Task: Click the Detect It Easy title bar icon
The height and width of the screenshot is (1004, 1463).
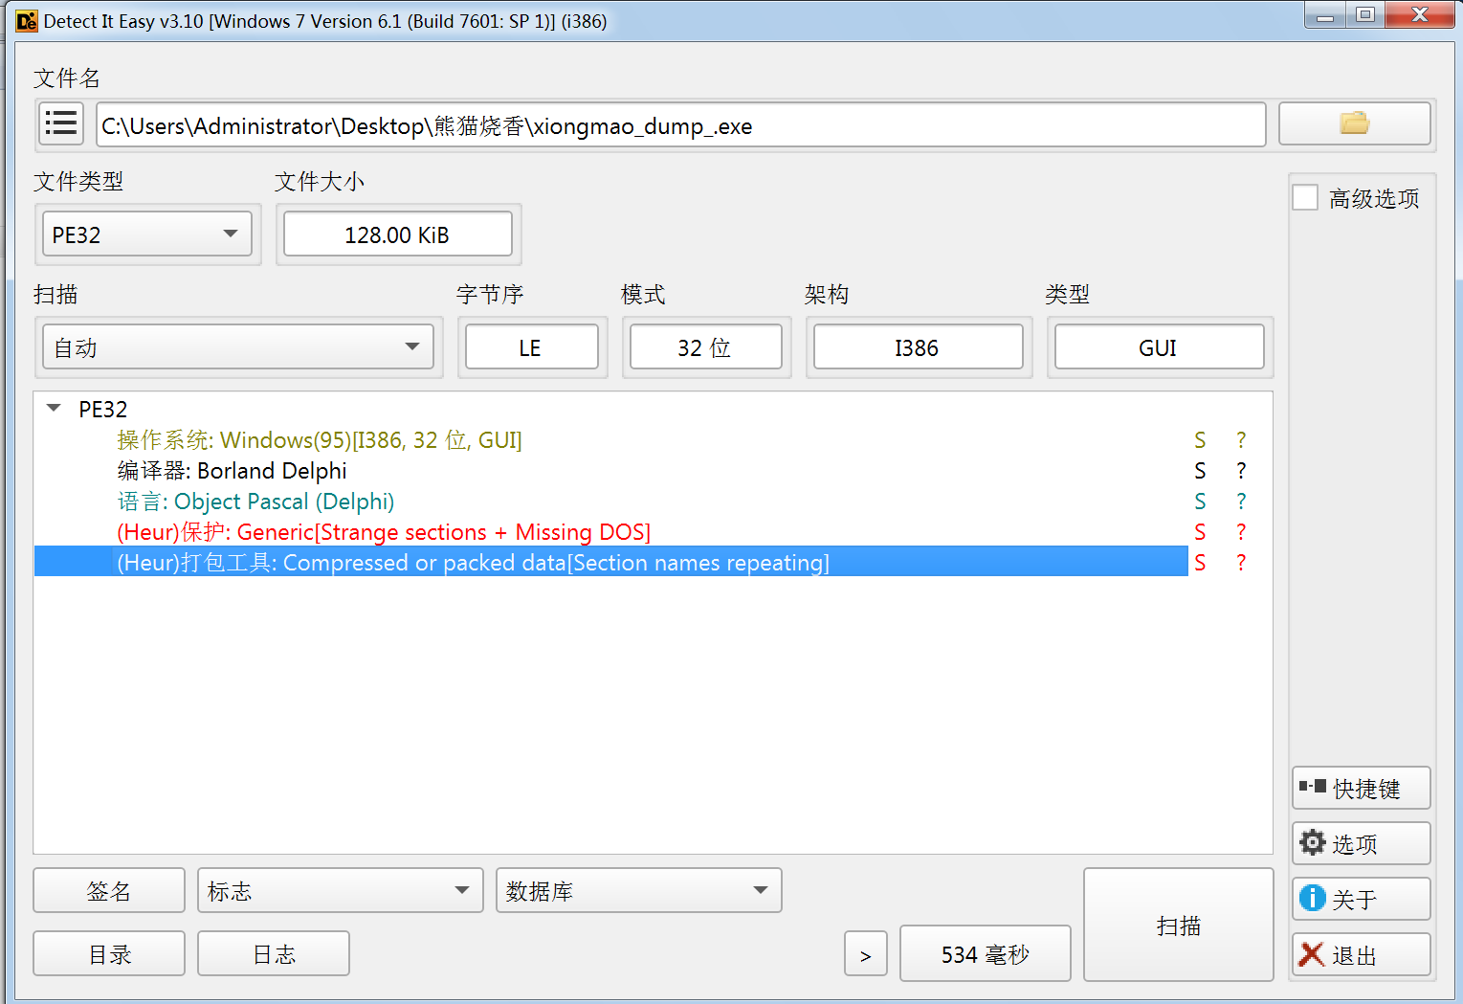Action: tap(26, 21)
